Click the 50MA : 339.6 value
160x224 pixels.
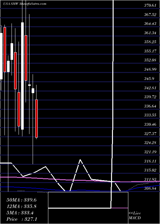pyautogui.click(x=21, y=200)
